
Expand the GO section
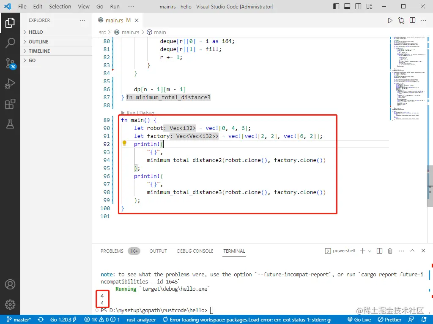tap(56, 60)
